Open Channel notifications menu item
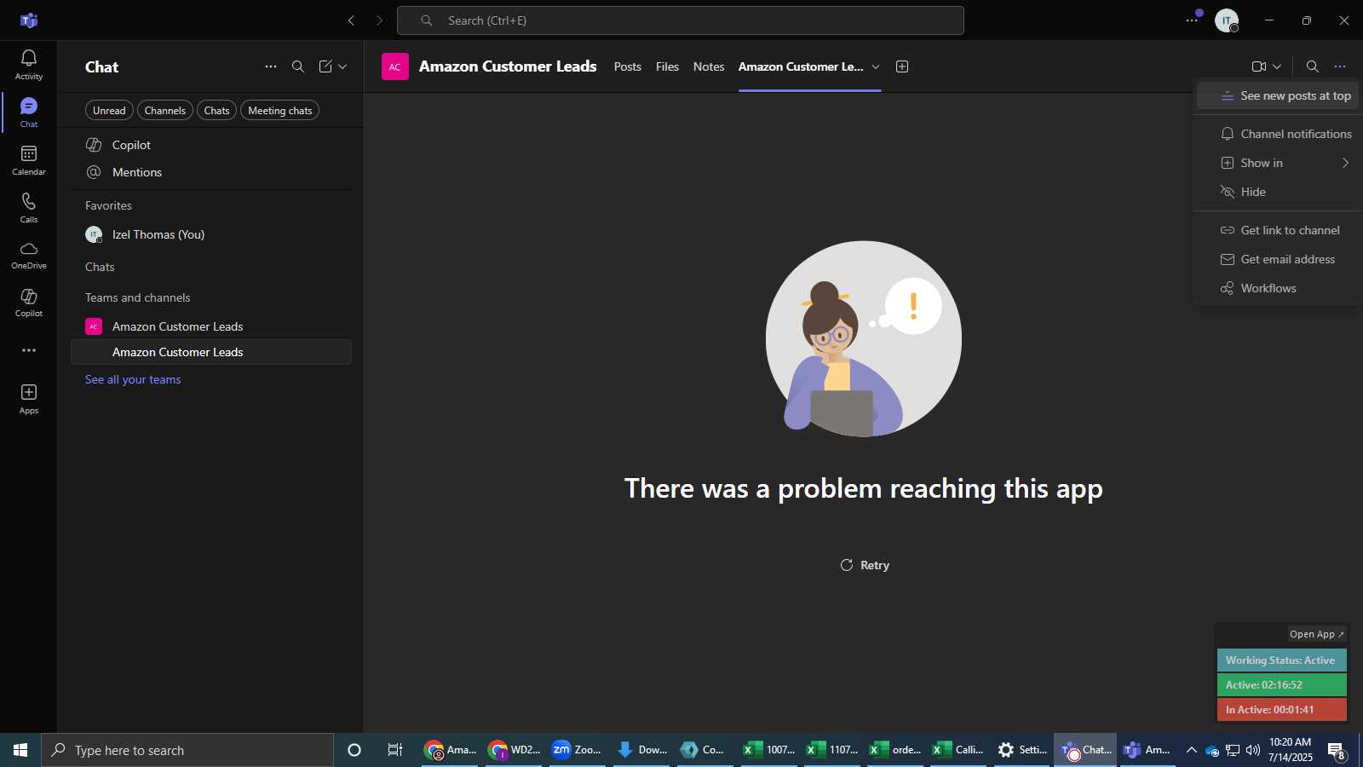Image resolution: width=1363 pixels, height=767 pixels. coord(1278,134)
